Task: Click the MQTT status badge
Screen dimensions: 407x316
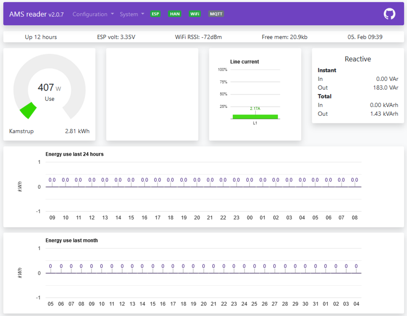Action: (x=216, y=14)
